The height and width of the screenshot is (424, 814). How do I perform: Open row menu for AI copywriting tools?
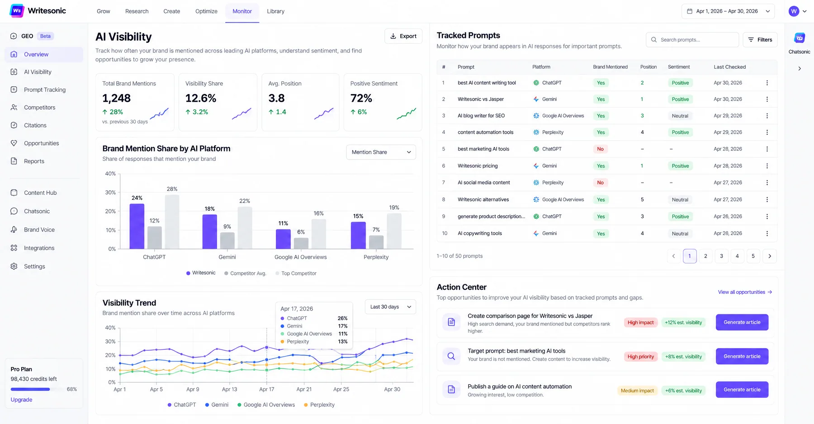coord(767,233)
